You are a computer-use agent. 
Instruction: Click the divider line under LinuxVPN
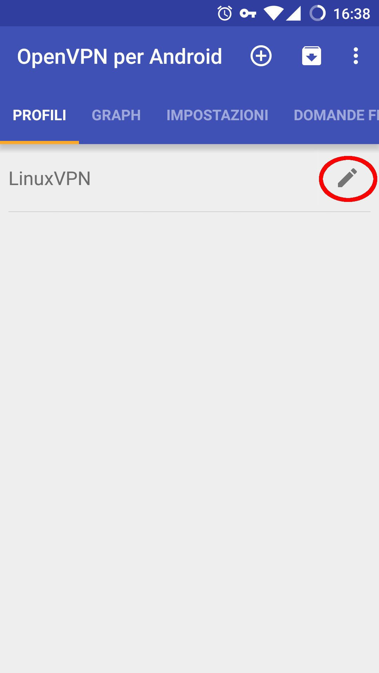pyautogui.click(x=189, y=212)
